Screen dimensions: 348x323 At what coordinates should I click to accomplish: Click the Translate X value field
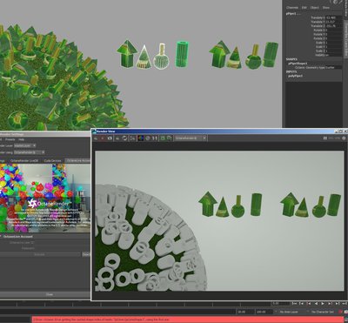point(334,17)
